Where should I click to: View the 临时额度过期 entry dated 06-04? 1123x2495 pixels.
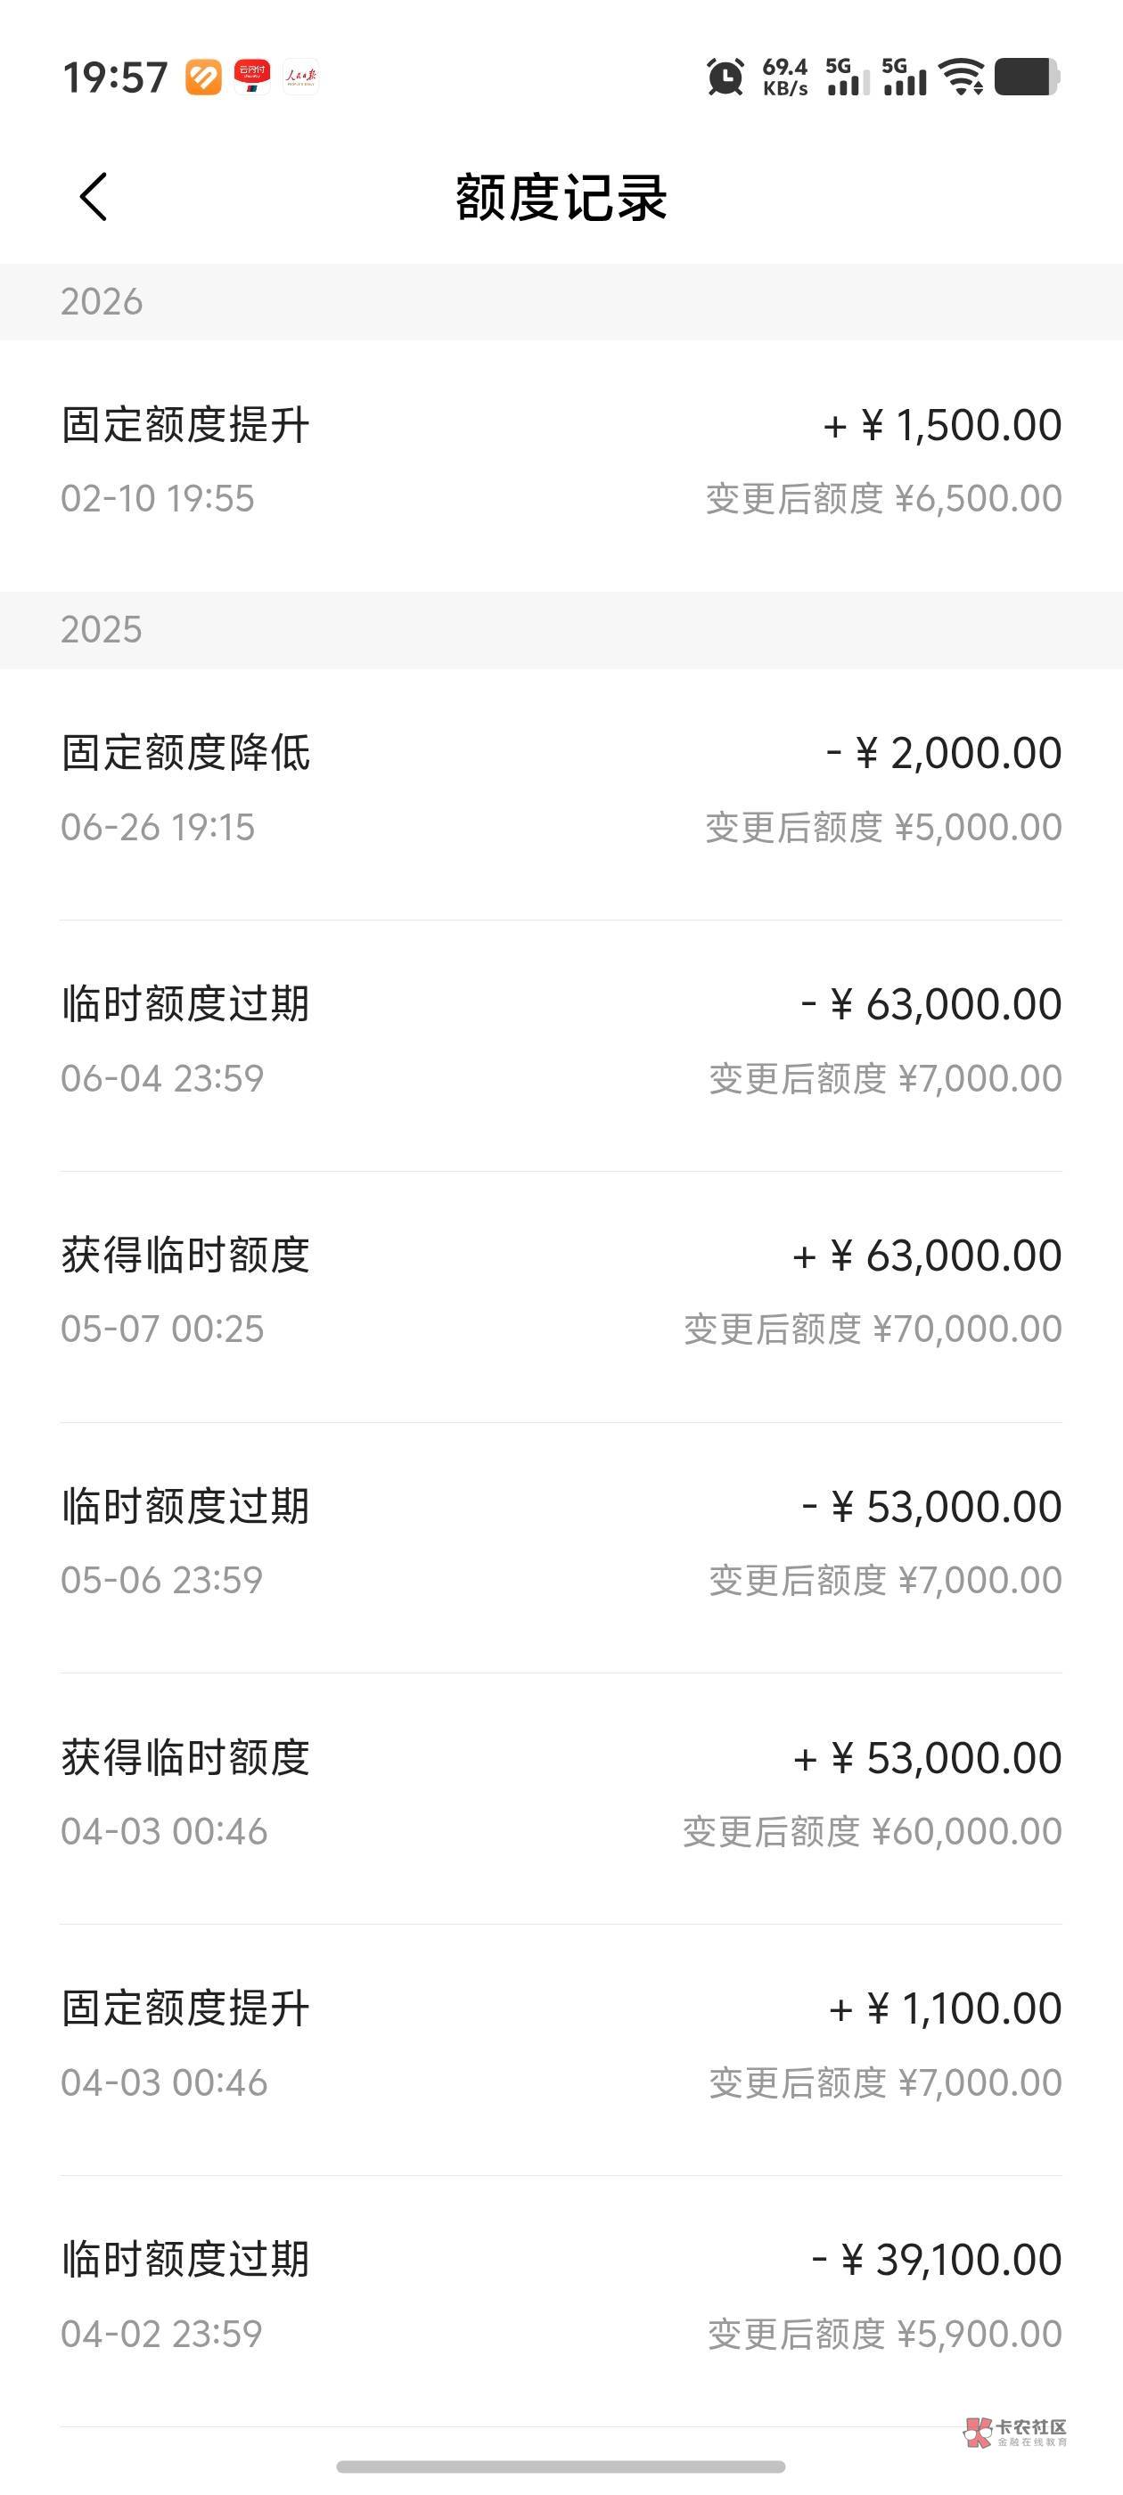pyautogui.click(x=561, y=1039)
